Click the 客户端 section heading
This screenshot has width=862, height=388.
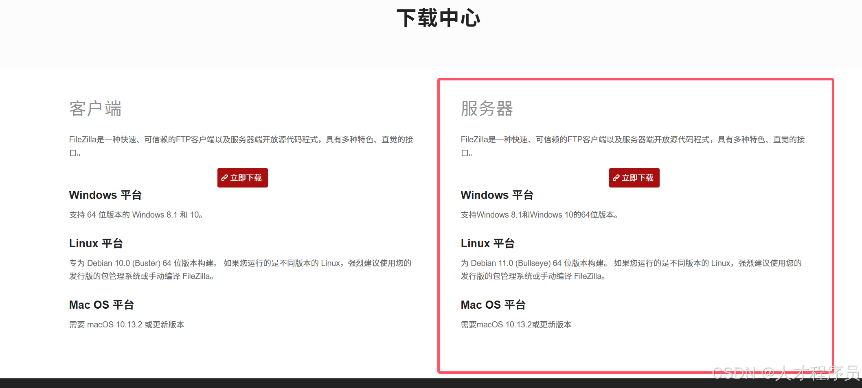pyautogui.click(x=95, y=109)
